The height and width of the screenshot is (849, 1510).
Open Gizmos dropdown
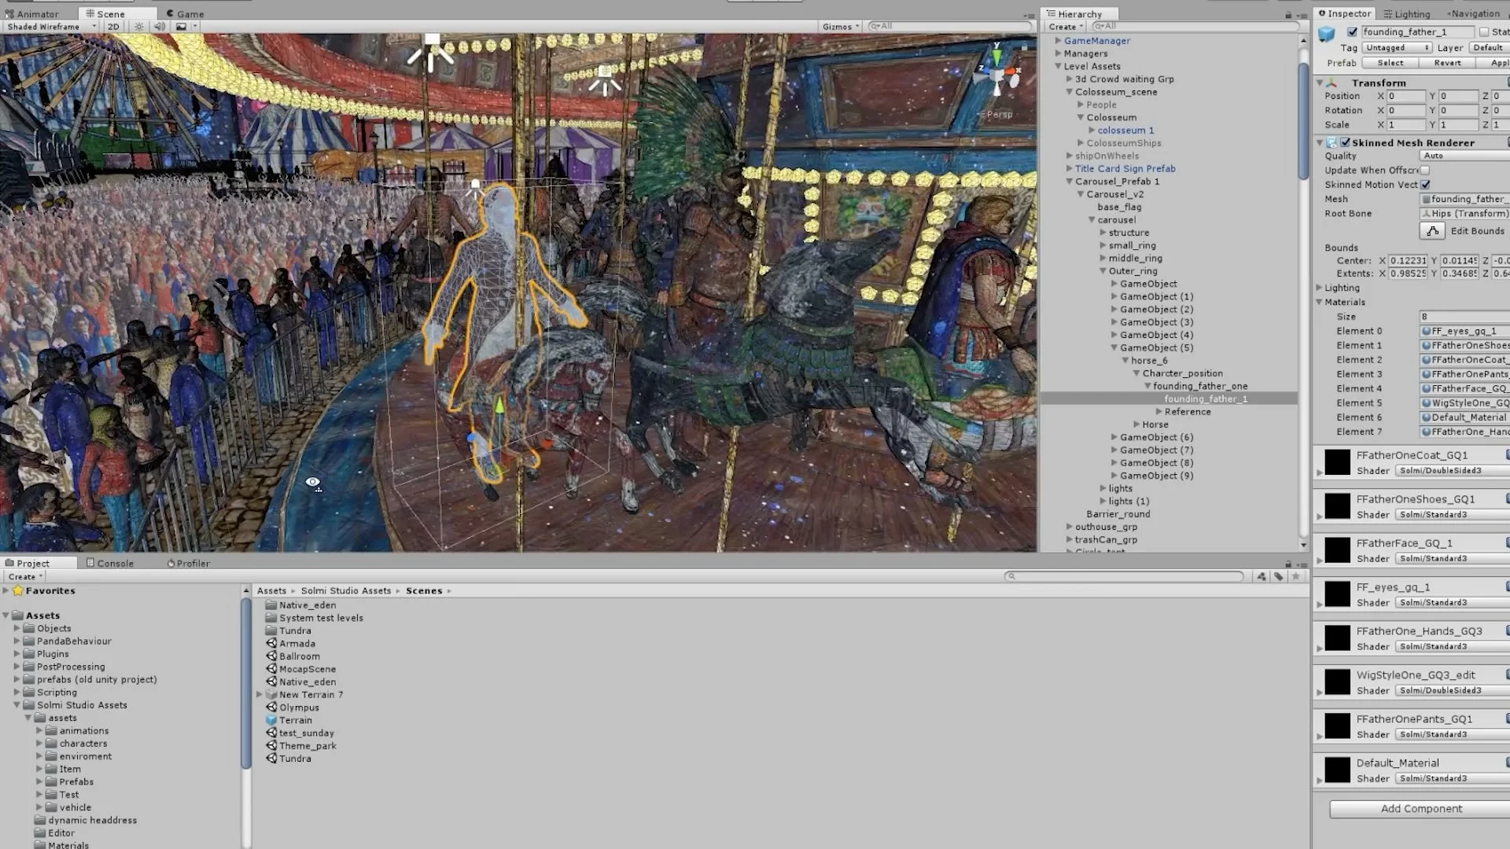841,27
